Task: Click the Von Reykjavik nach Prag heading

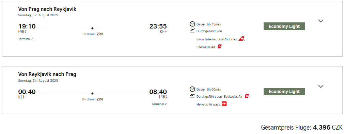Action: (47, 74)
